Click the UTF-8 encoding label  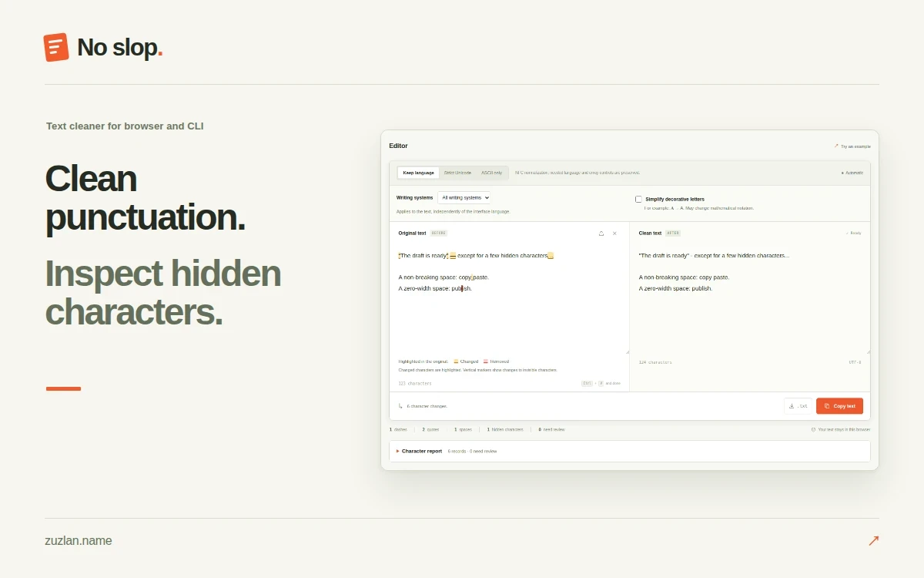click(x=855, y=362)
